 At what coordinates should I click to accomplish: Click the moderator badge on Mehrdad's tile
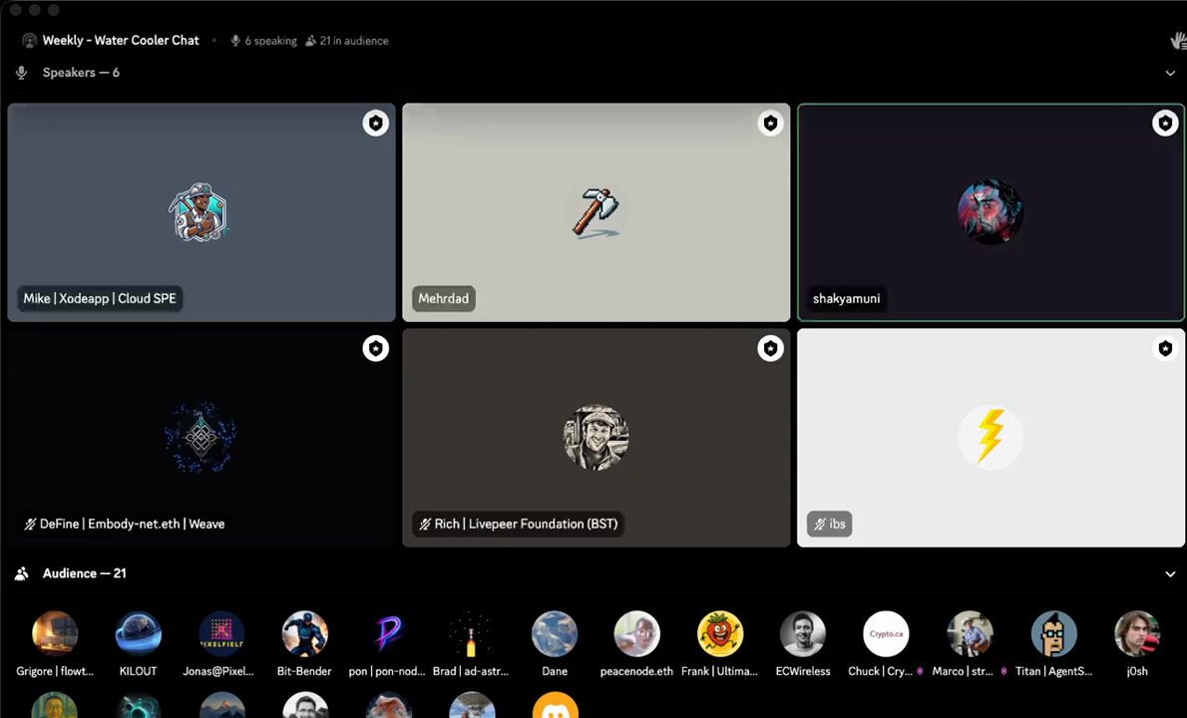point(771,123)
